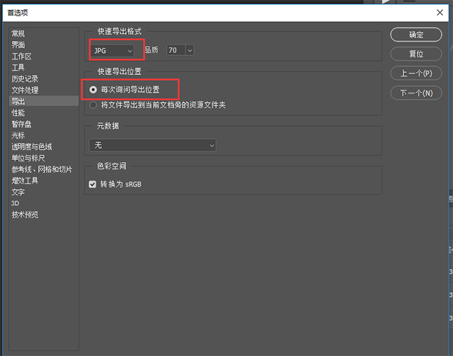Click the 确定 button

[x=415, y=35]
